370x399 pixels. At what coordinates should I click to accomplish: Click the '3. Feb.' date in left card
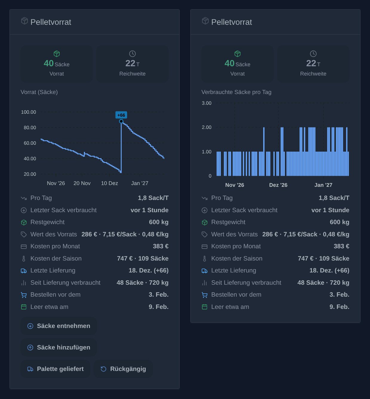click(159, 295)
